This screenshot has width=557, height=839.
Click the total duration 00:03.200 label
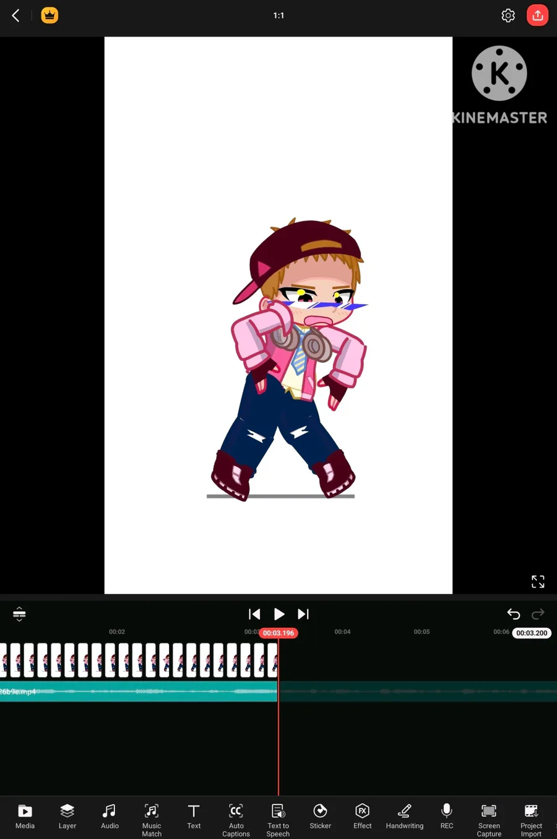(532, 633)
